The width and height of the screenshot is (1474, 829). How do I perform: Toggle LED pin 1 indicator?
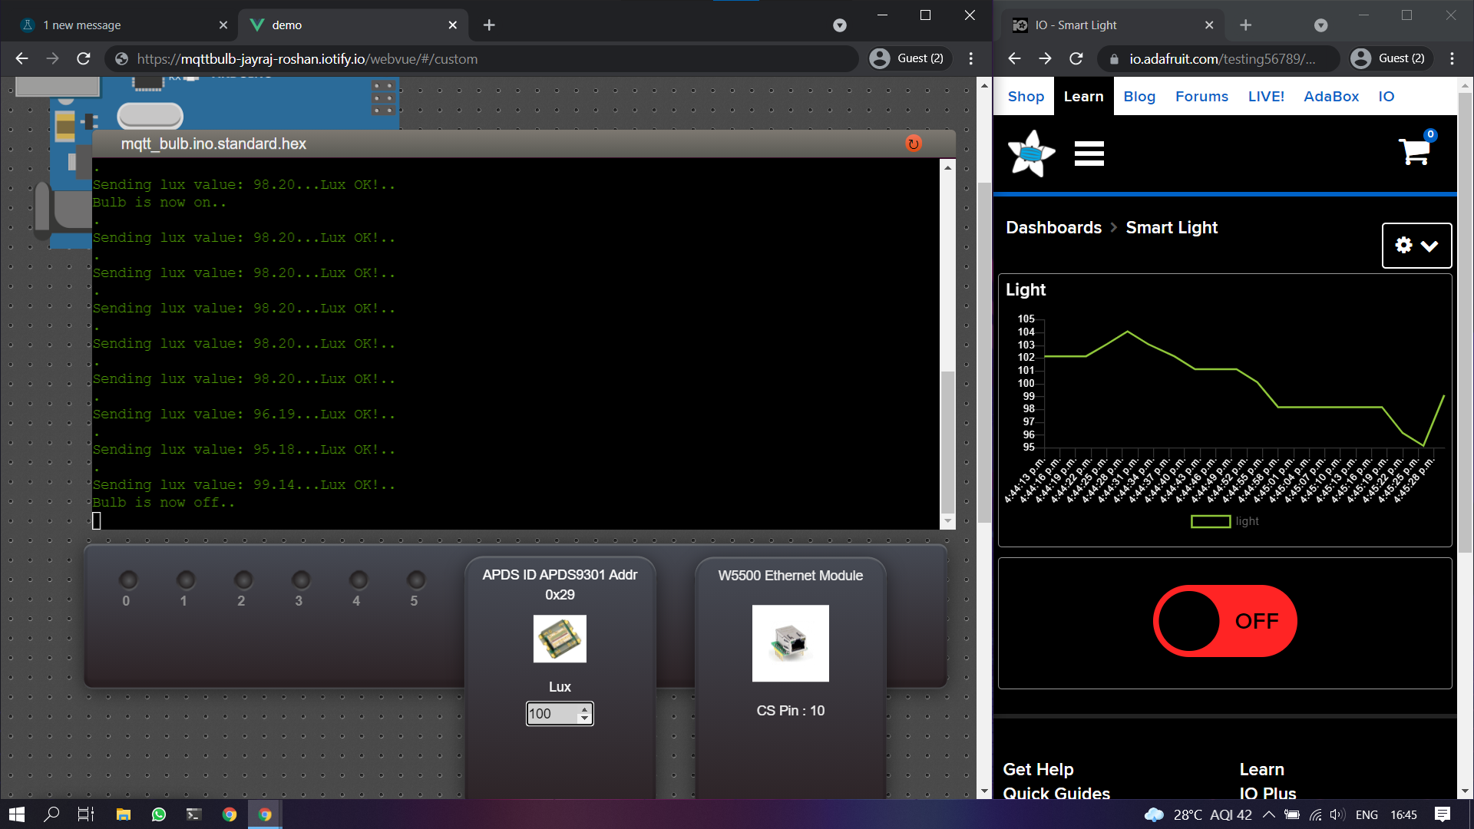pos(185,580)
